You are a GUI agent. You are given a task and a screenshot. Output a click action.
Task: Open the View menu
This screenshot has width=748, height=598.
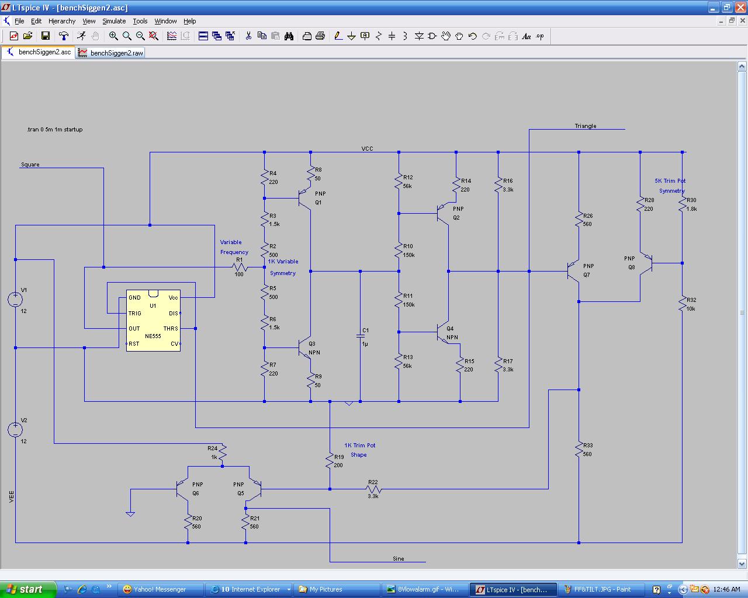click(x=89, y=21)
